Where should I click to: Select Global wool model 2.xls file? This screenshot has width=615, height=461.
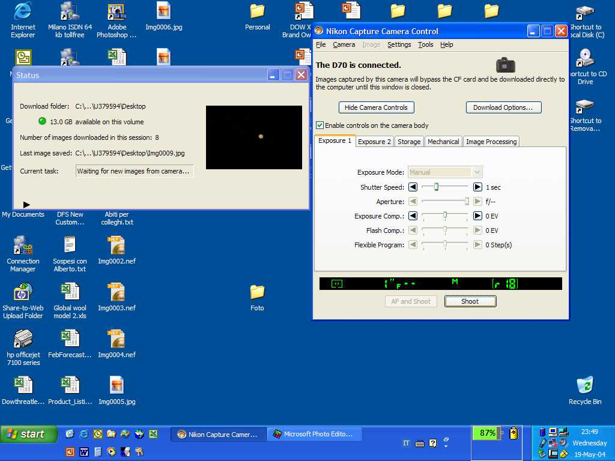[70, 301]
